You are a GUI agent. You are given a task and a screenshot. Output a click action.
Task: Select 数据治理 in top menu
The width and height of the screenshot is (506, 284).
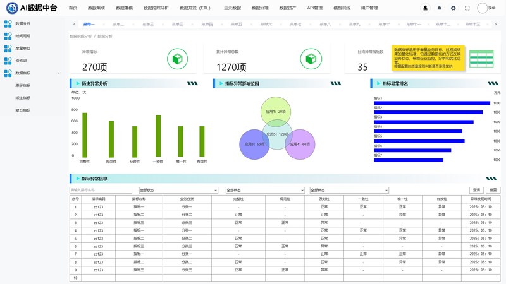[260, 8]
